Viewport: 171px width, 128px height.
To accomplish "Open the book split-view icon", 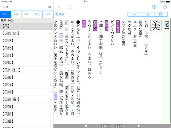I will coord(154,7).
